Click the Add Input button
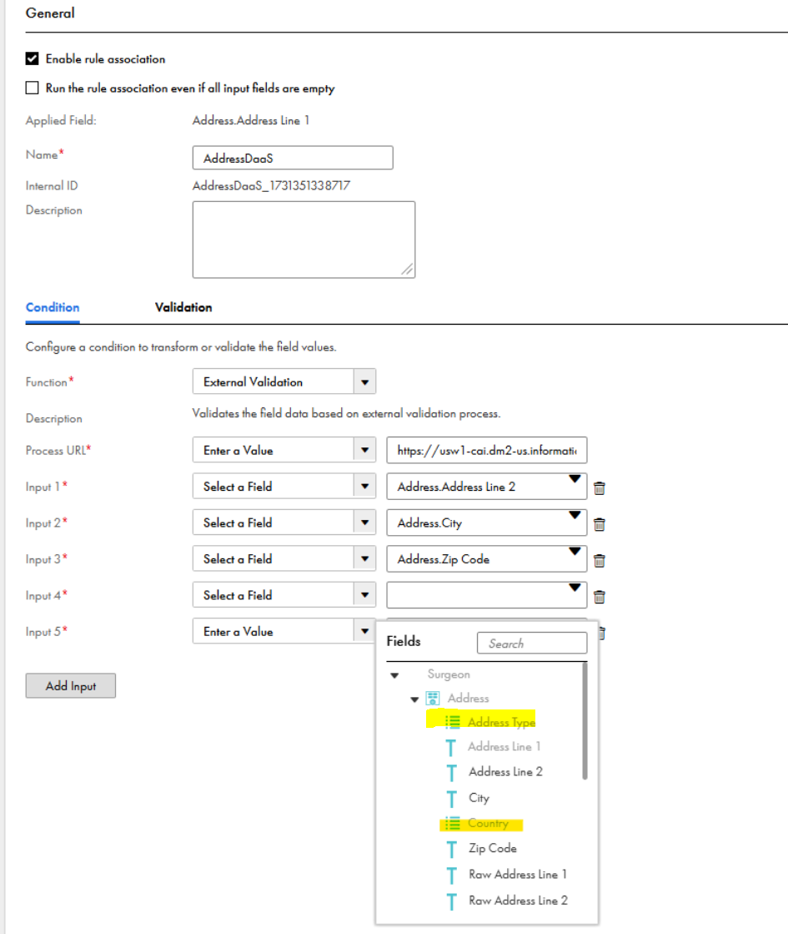788x934 pixels. [x=70, y=685]
